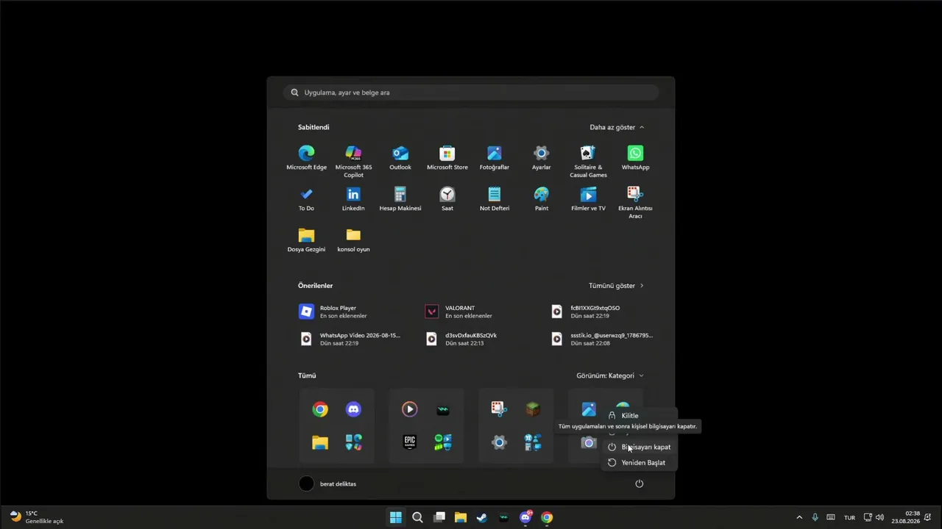Click the Start button on taskbar
The width and height of the screenshot is (942, 529).
point(396,517)
